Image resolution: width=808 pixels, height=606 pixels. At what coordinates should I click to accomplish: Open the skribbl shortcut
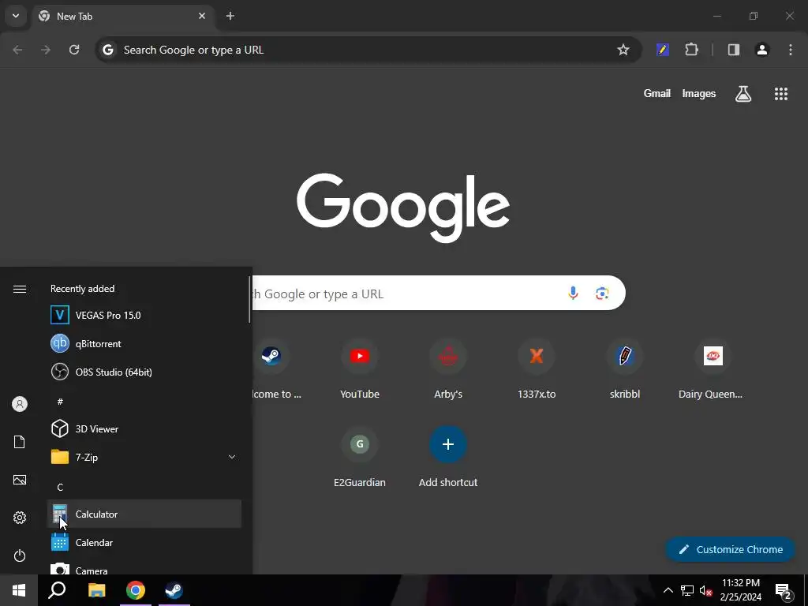[625, 369]
